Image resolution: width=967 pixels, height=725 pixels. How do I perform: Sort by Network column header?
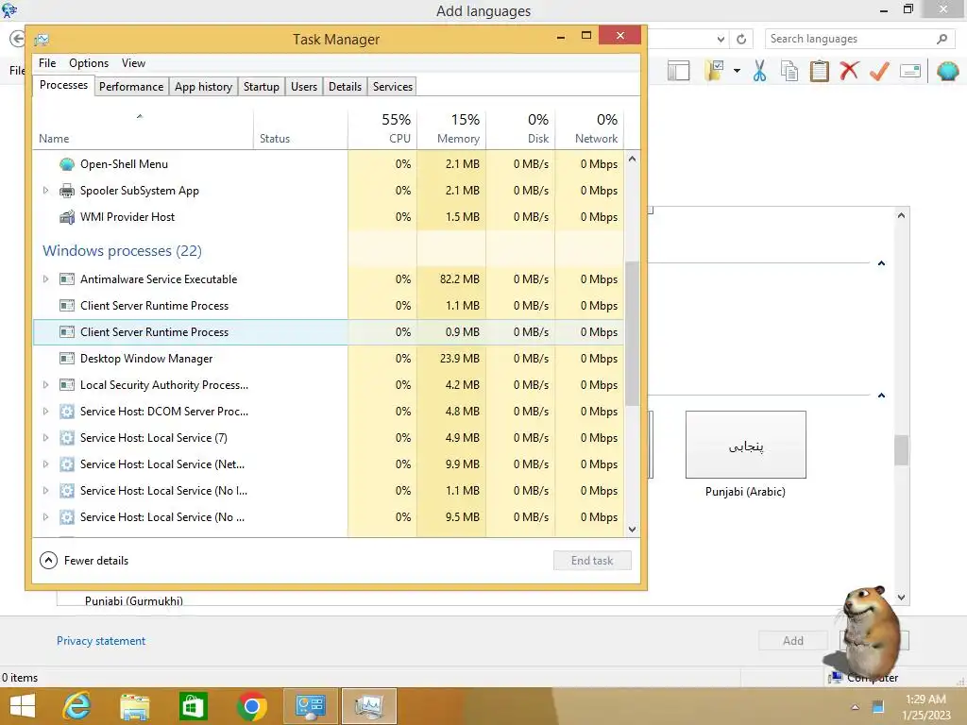(590, 128)
